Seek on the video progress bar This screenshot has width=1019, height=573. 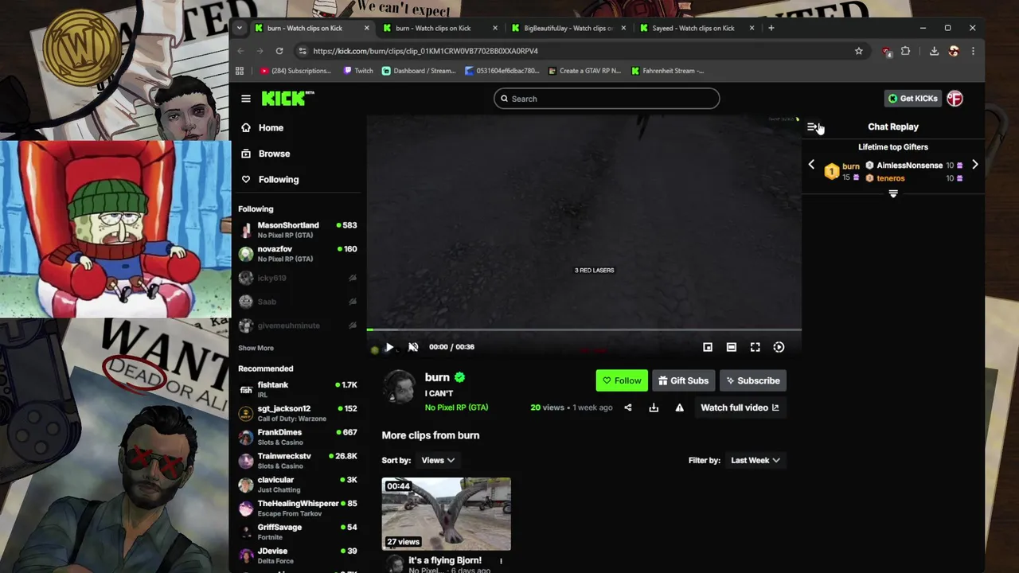click(584, 329)
